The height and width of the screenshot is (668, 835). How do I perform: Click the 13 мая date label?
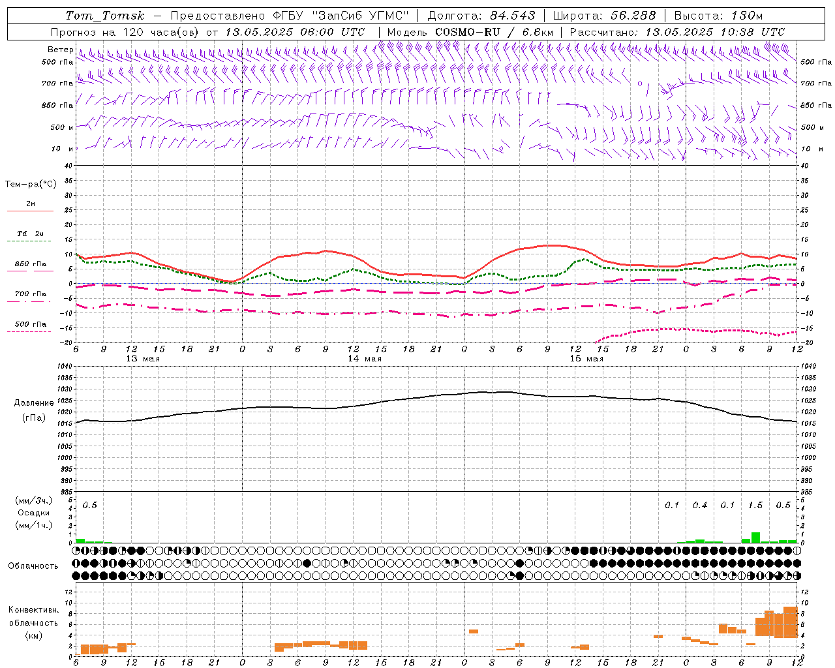[143, 359]
